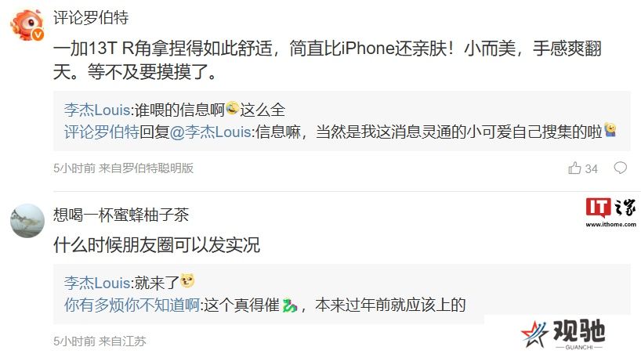Click the emoji after 搜集的啦
Viewport: 641px width, 354px height.
click(610, 130)
